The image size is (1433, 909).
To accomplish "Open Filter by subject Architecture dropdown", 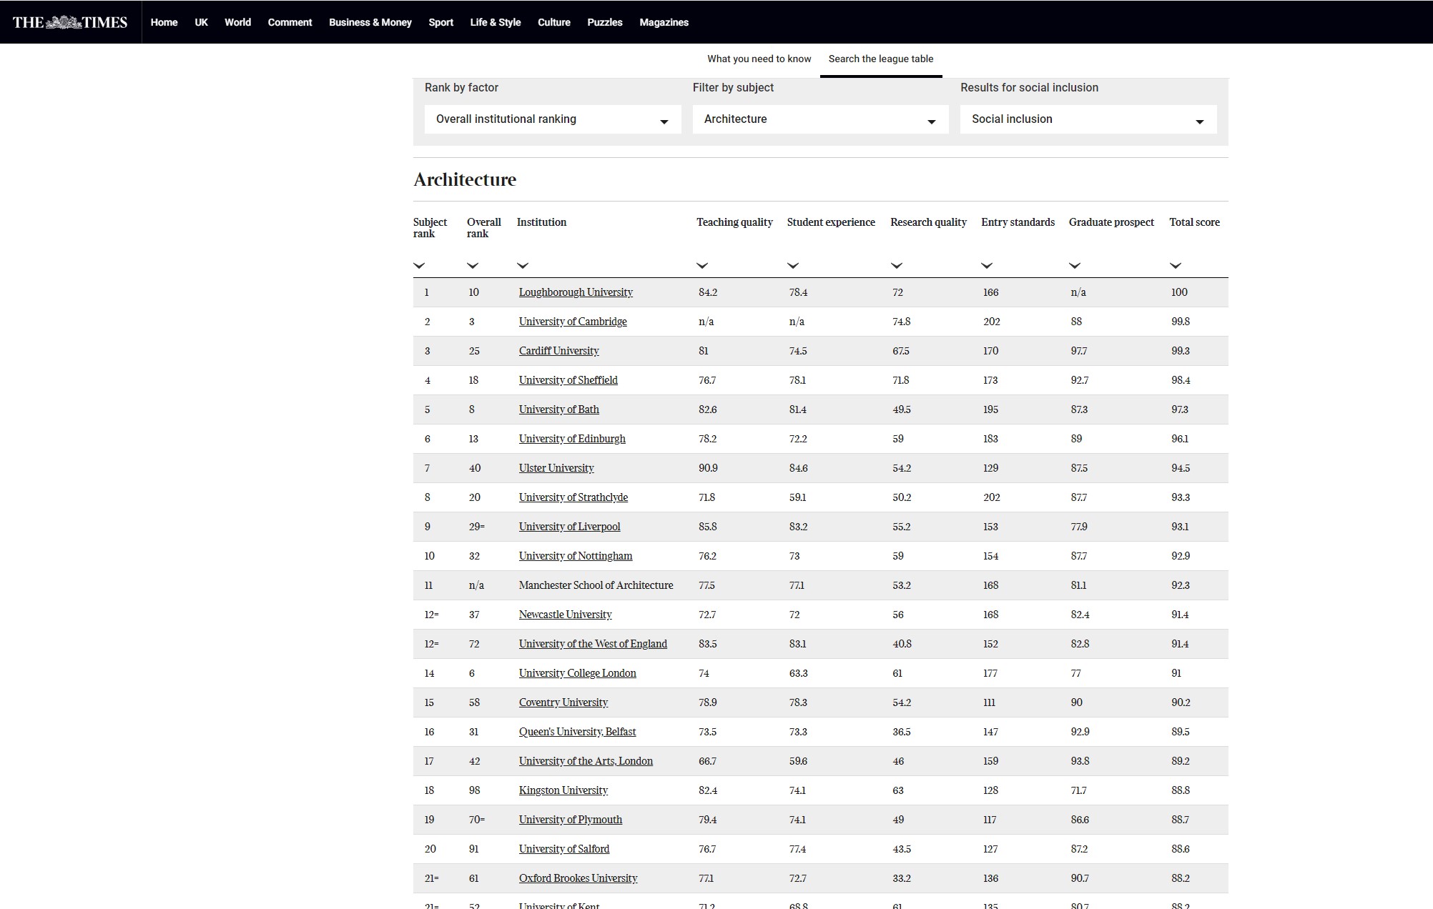I will click(820, 119).
